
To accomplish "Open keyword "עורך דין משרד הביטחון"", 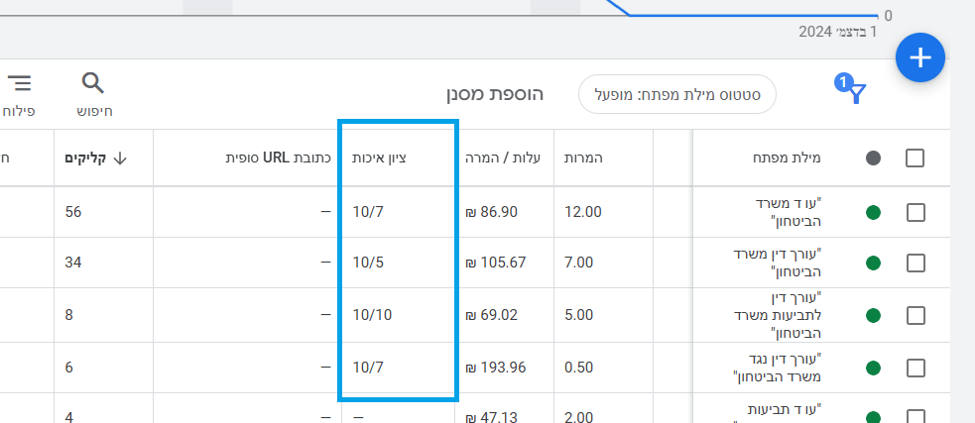I will coord(779,263).
